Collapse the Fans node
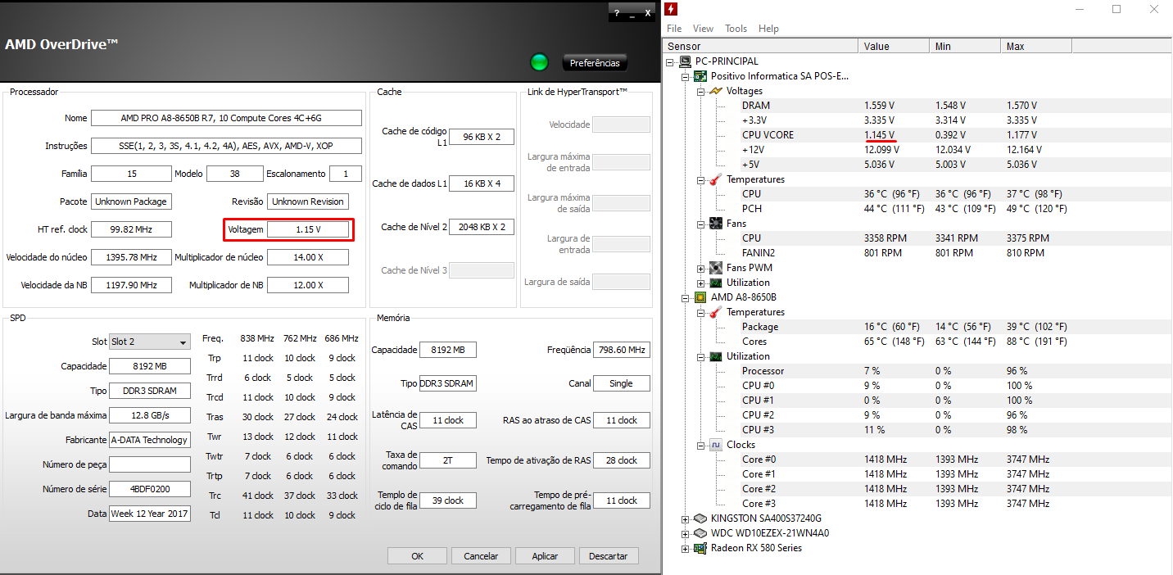Image resolution: width=1173 pixels, height=575 pixels. click(701, 224)
